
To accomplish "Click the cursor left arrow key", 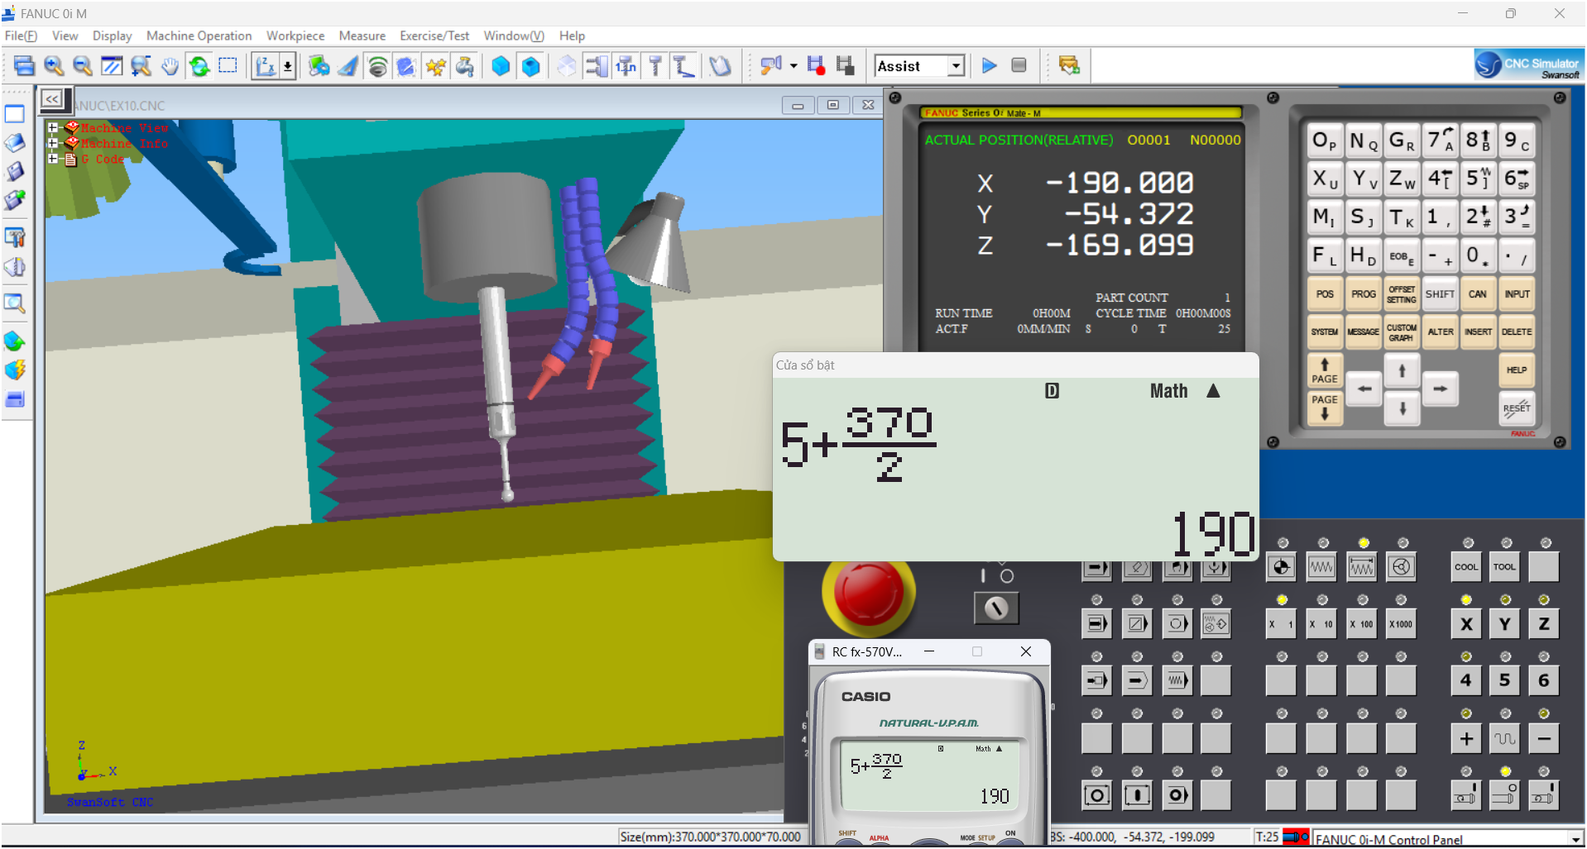I will coord(1364,389).
